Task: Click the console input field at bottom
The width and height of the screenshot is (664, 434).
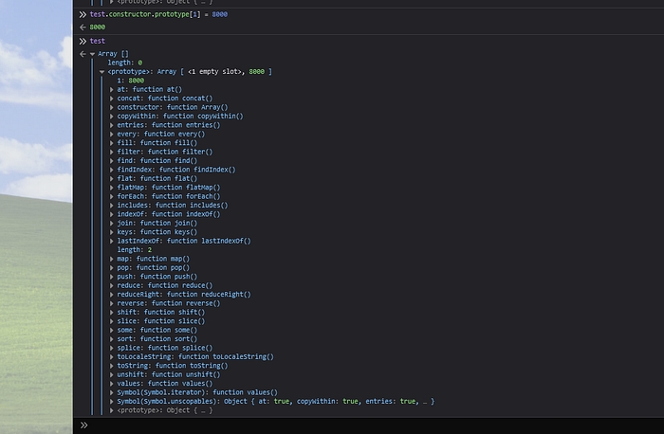Action: [x=370, y=425]
